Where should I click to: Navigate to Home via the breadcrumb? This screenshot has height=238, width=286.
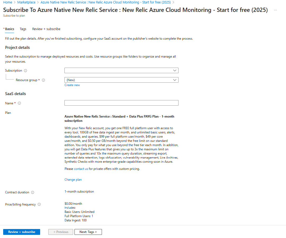click(7, 2)
